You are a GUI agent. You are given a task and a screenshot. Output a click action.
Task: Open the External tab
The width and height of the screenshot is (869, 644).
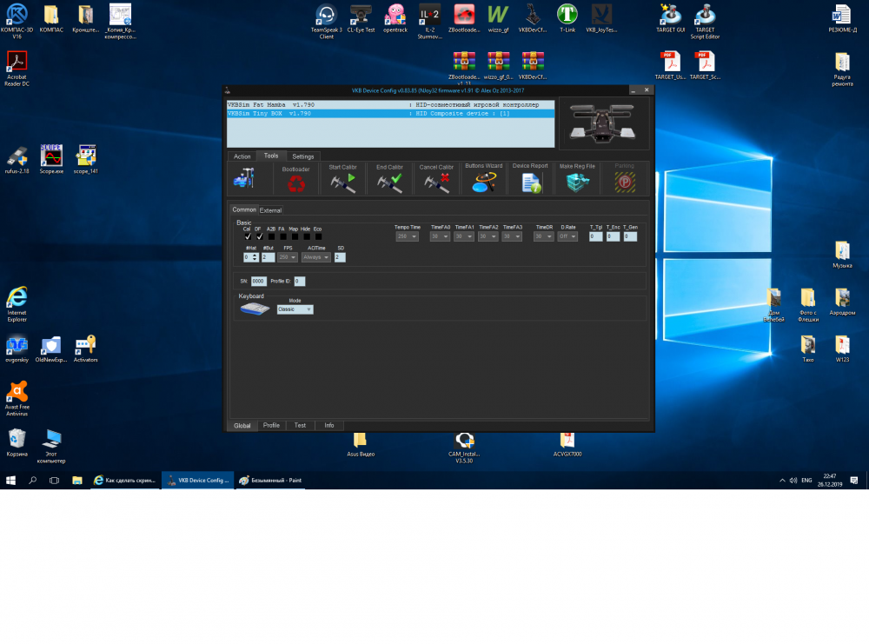(271, 210)
